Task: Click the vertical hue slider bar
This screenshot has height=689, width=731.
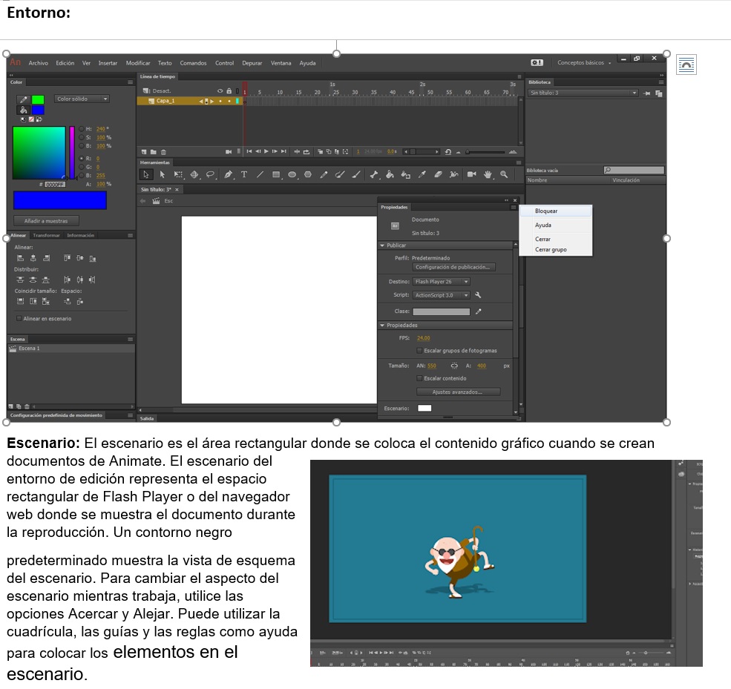Action: point(72,152)
